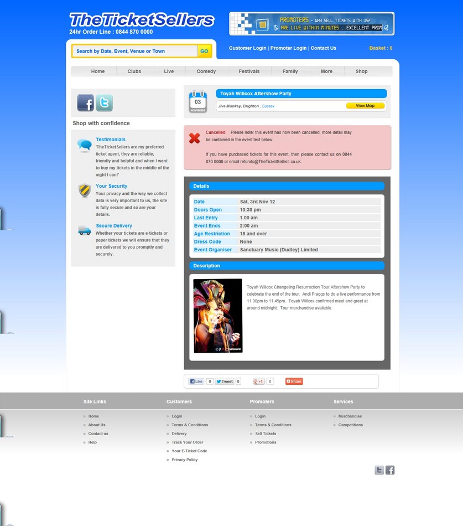Click the event title Toyah Willcox Aftershow Party

(x=256, y=94)
